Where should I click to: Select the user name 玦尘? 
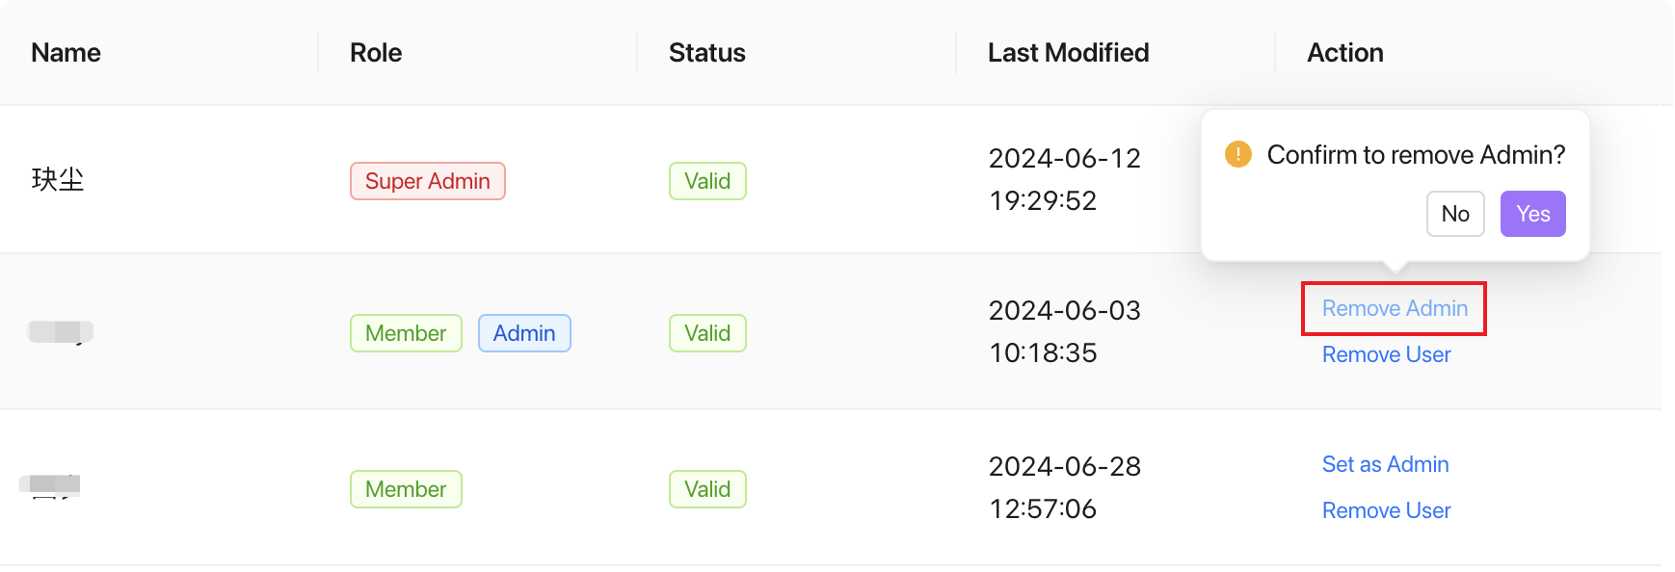[58, 180]
